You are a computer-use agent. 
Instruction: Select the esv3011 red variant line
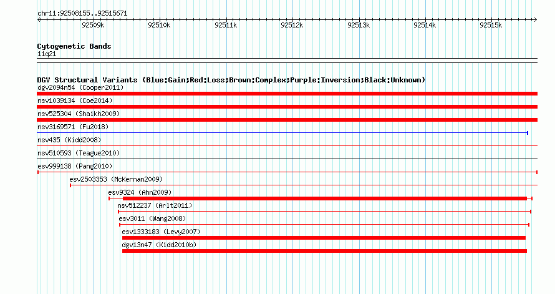point(324,225)
